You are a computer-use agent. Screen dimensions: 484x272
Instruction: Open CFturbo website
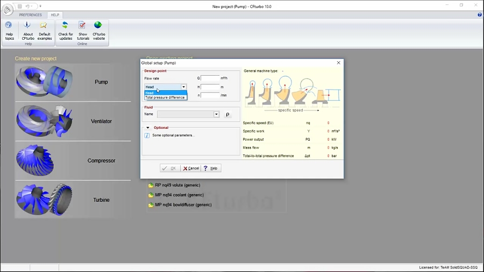click(x=99, y=31)
